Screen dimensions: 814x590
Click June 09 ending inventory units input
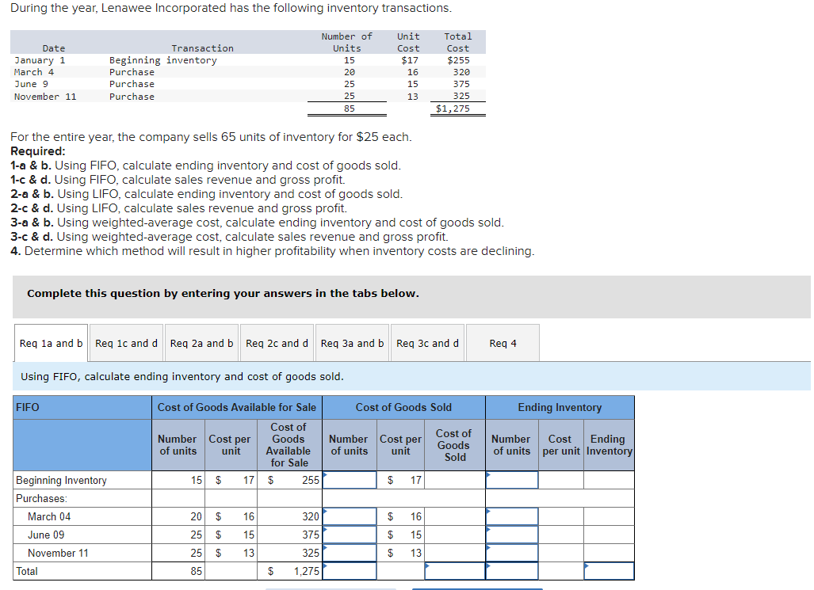coord(512,535)
